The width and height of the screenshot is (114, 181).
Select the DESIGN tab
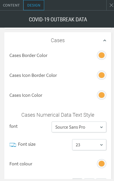pos(34,5)
